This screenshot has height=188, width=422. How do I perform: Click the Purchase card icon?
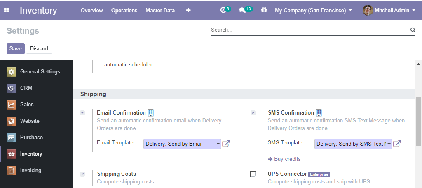[x=11, y=138]
